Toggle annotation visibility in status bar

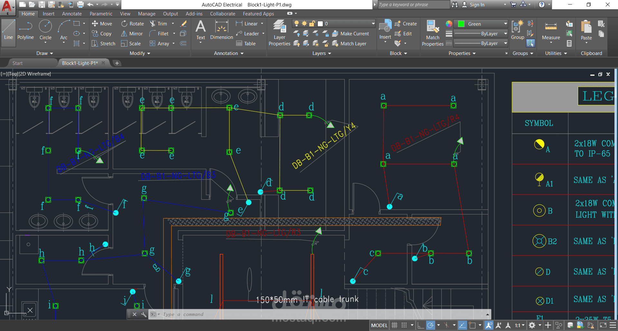coord(489,325)
